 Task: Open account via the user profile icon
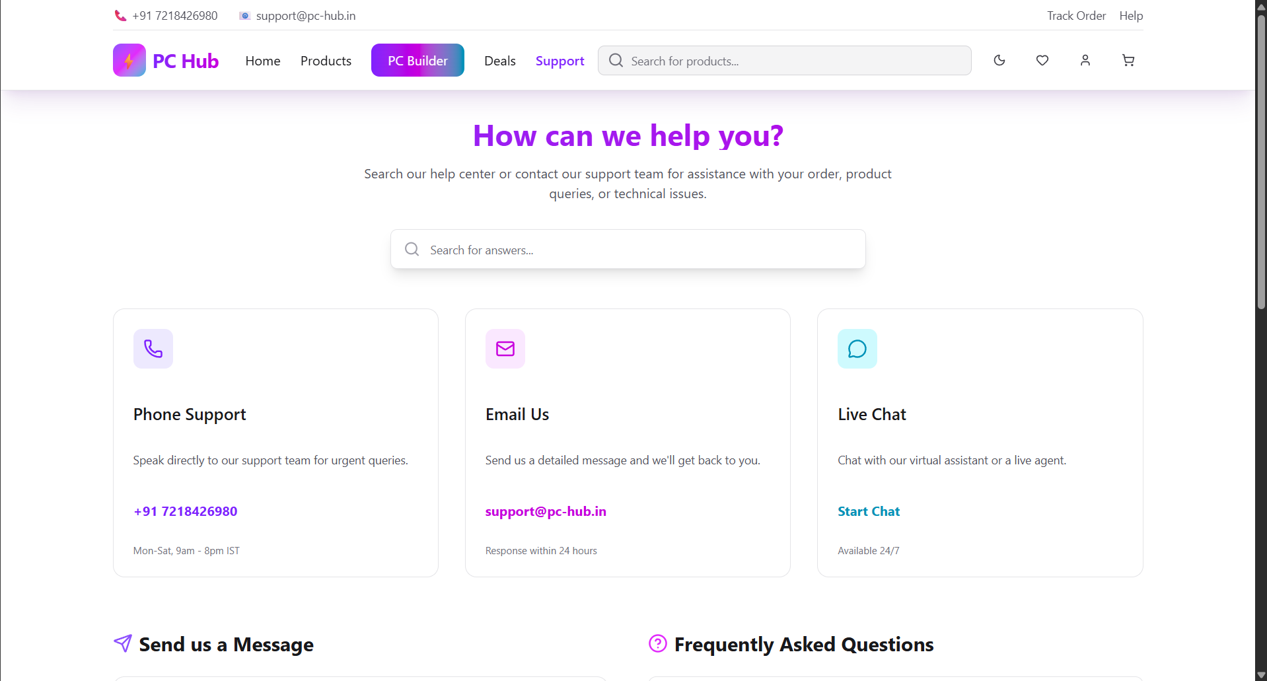pyautogui.click(x=1085, y=60)
